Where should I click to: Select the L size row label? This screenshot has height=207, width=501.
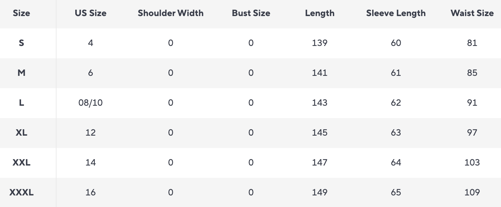click(21, 103)
